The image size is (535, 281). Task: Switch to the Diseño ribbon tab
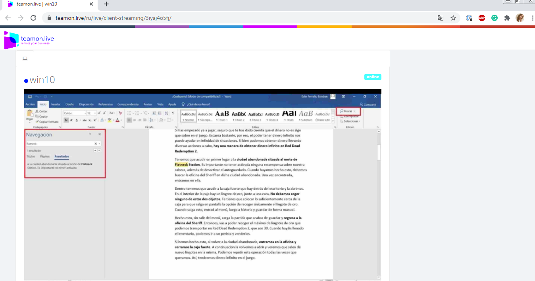coord(69,104)
